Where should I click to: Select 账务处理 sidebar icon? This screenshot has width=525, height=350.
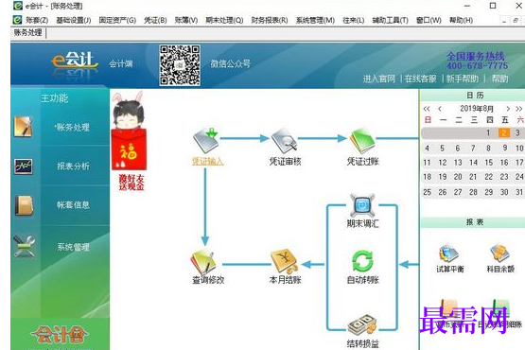23,127
